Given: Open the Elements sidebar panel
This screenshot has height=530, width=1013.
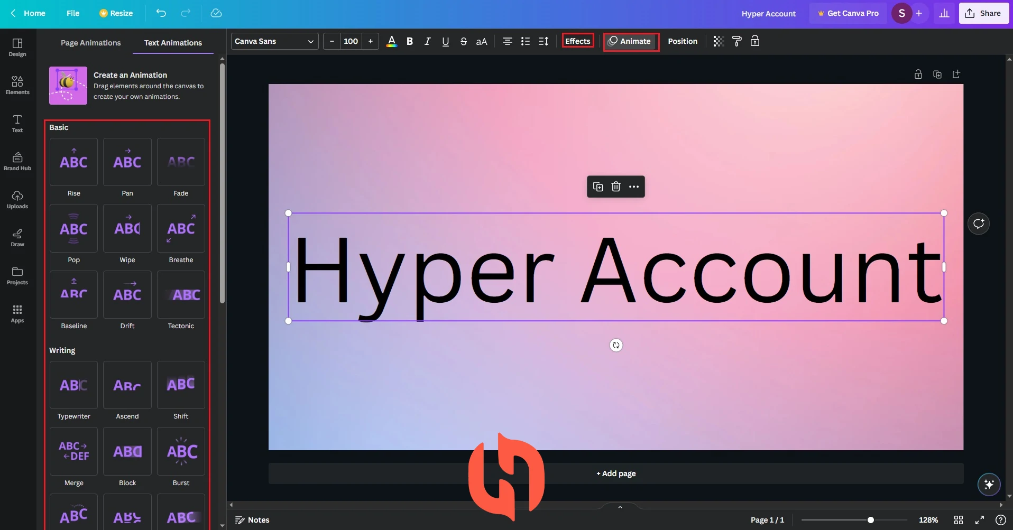Looking at the screenshot, I should pos(17,85).
